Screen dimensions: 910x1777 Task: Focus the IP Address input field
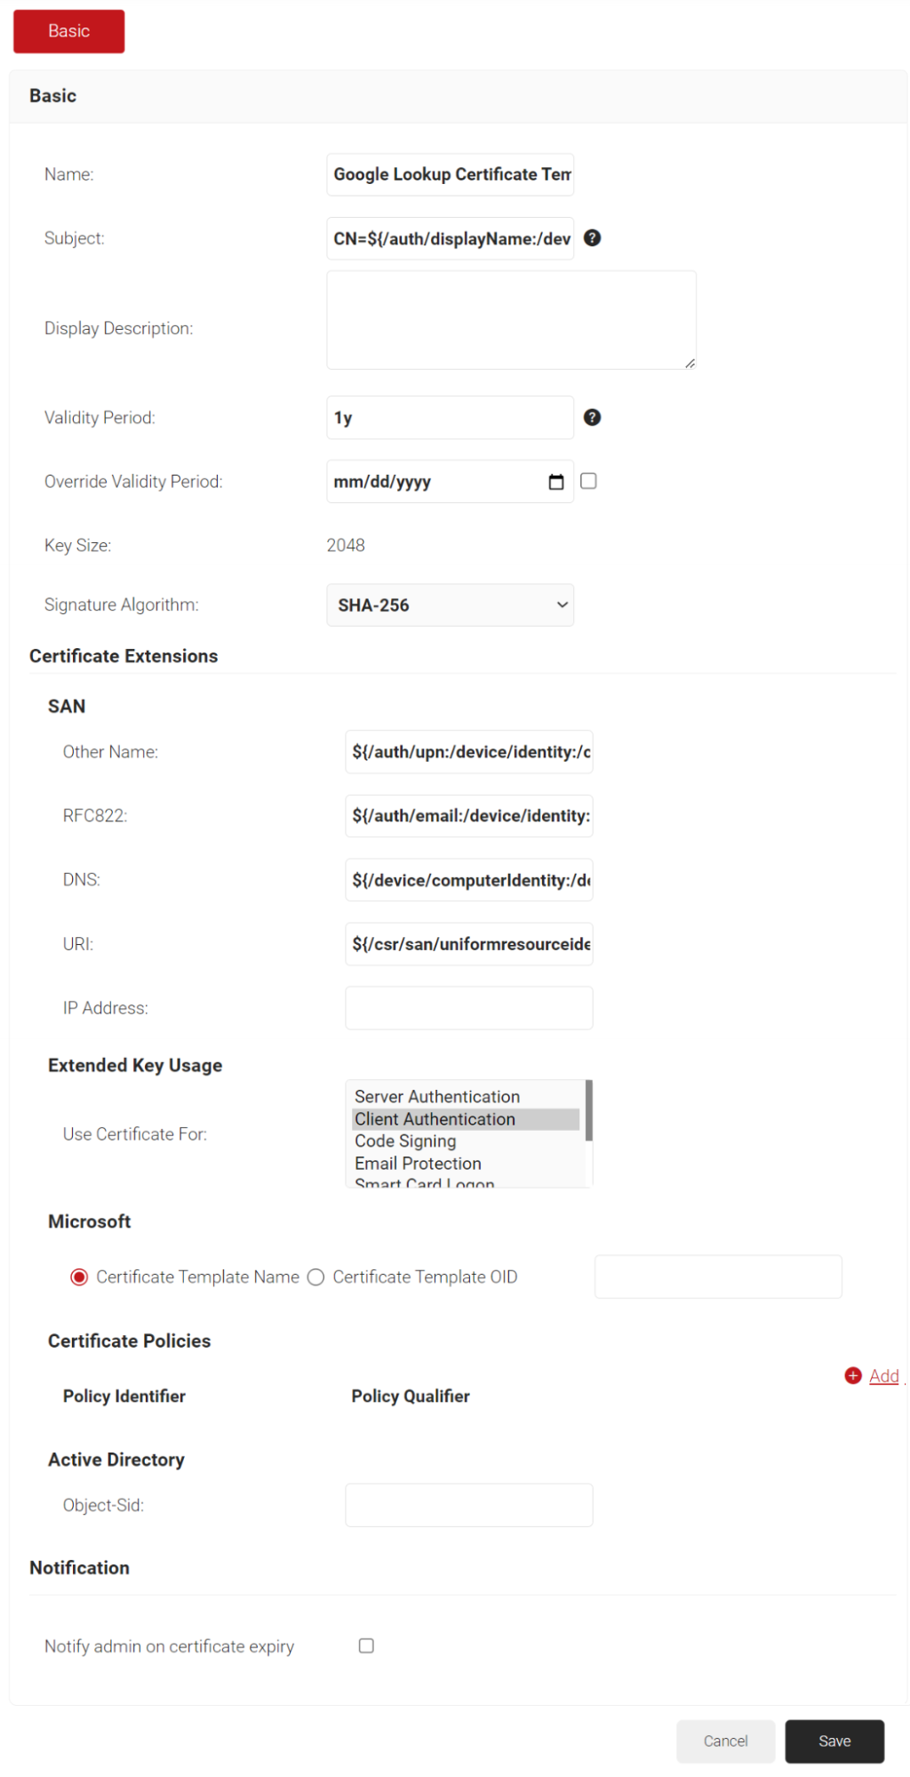[468, 1008]
